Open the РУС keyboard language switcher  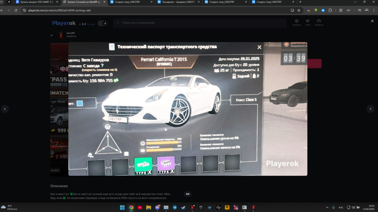(341, 207)
